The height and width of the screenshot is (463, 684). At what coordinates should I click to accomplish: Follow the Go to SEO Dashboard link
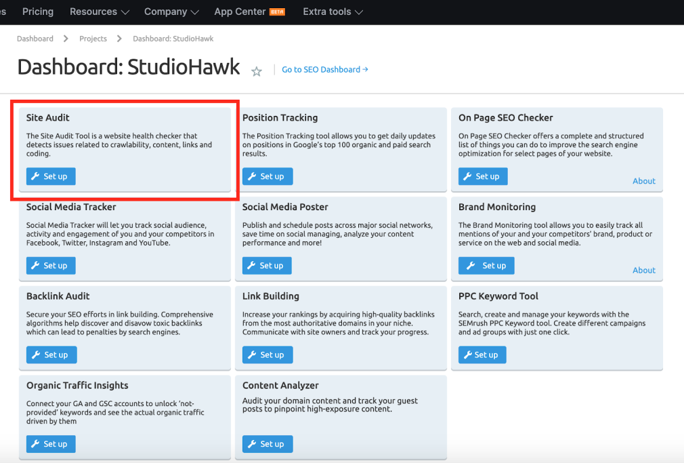[324, 69]
